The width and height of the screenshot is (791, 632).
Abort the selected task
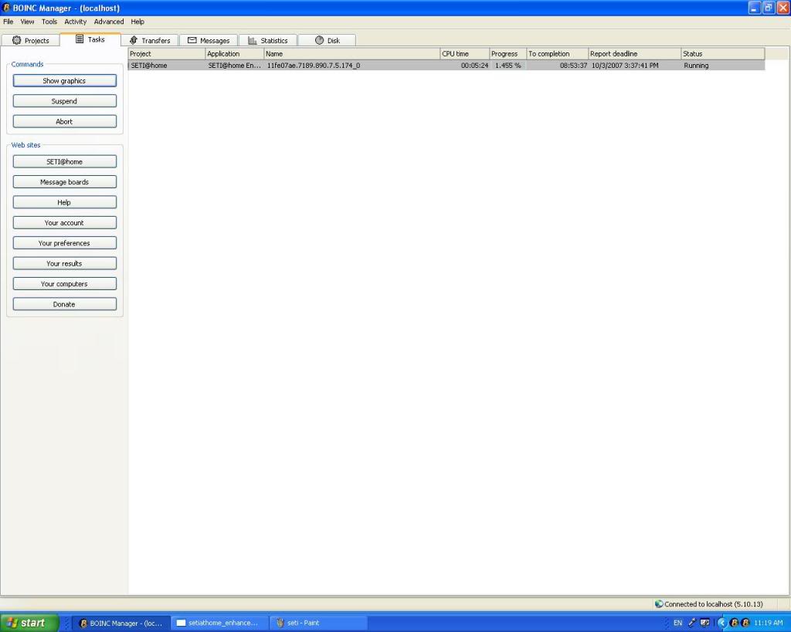65,121
